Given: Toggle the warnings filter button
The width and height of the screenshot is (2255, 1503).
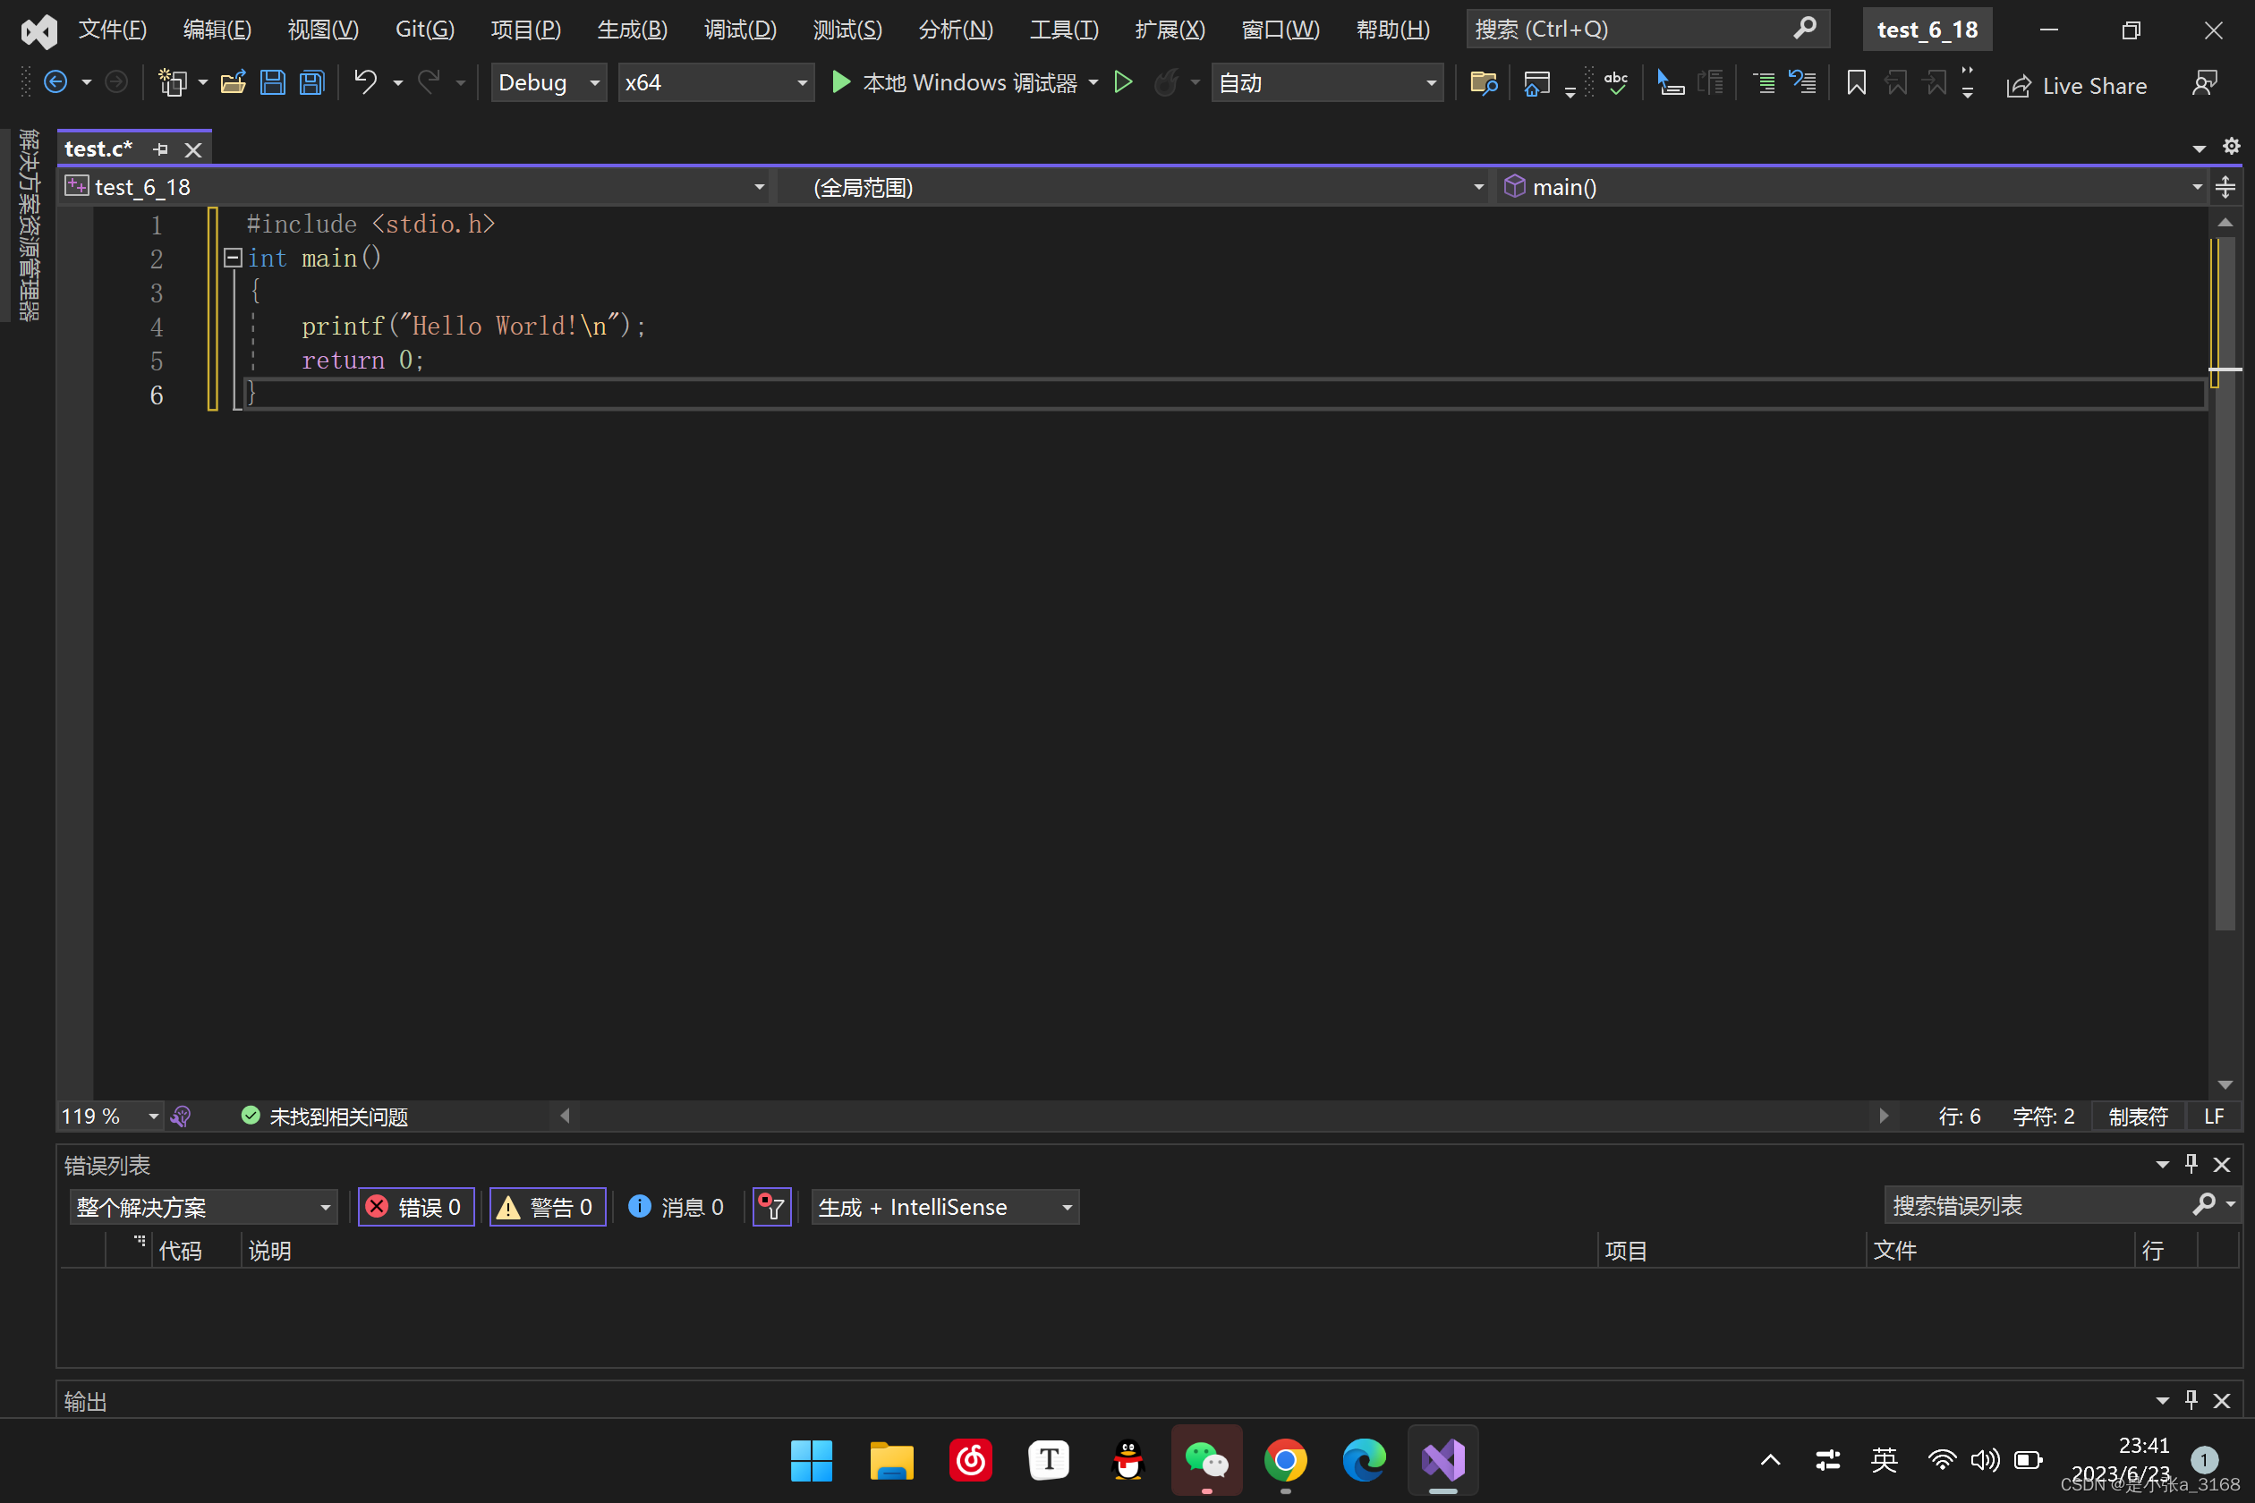Looking at the screenshot, I should pyautogui.click(x=547, y=1207).
